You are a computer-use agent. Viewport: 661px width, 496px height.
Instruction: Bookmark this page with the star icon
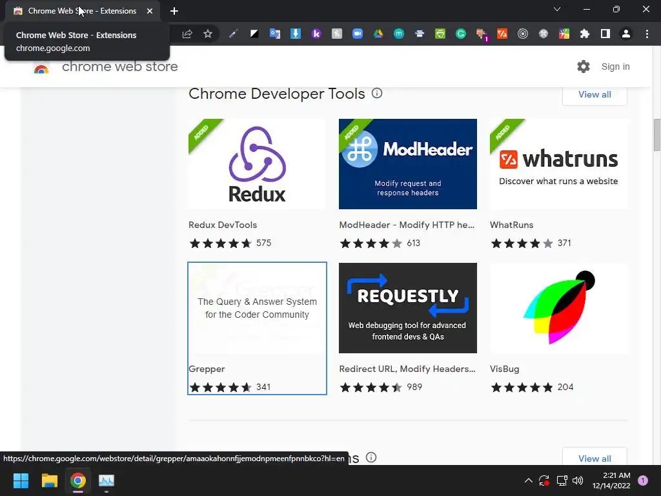[207, 34]
